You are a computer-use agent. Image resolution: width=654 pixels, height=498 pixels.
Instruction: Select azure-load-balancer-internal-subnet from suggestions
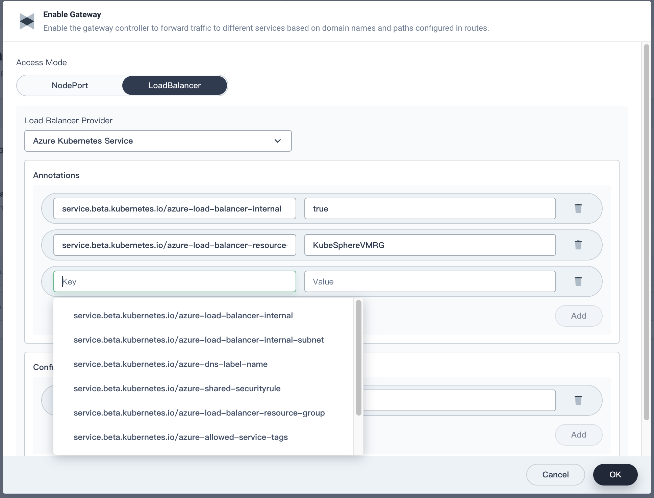199,340
